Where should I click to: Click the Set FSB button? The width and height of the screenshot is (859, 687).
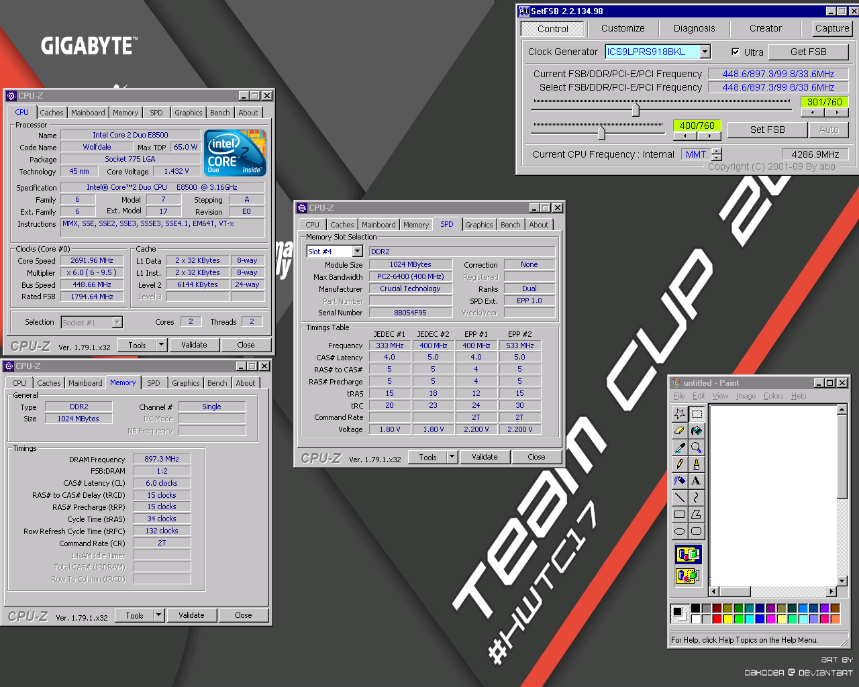767,129
